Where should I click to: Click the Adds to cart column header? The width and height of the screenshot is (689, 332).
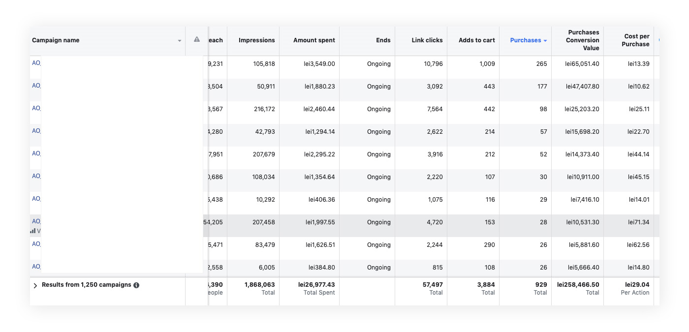[476, 40]
